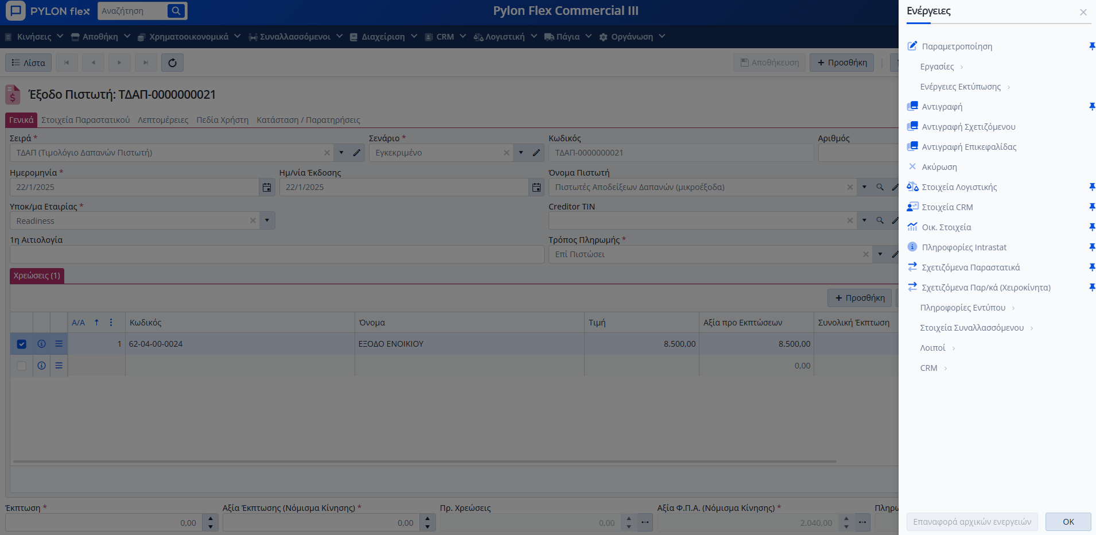This screenshot has height=535, width=1096.
Task: Go to the previous record
Action: pyautogui.click(x=93, y=63)
